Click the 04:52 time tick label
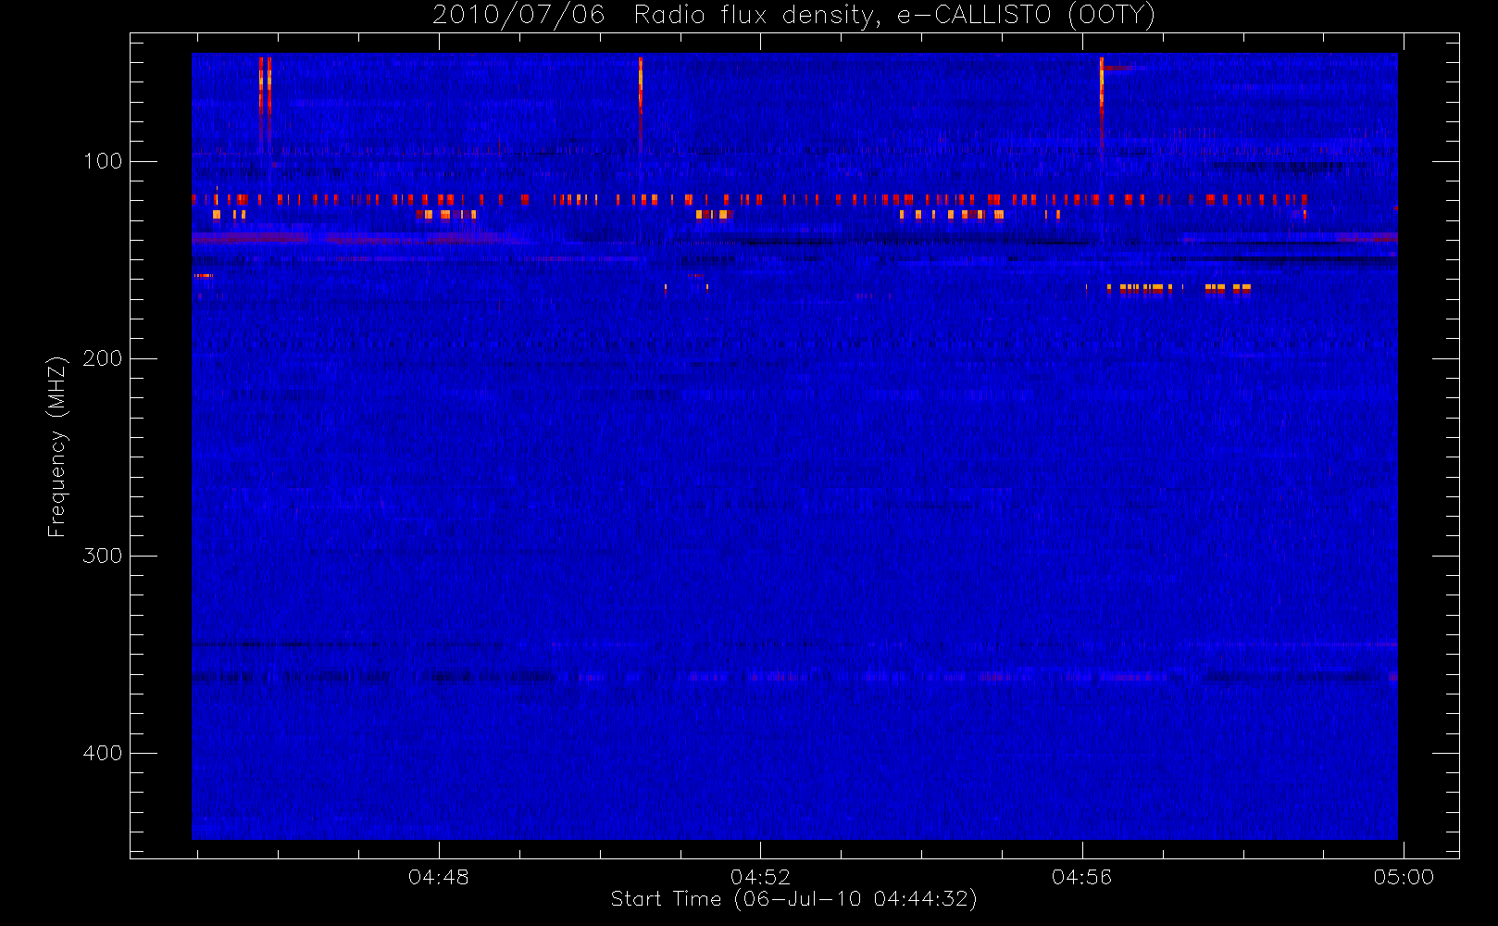 tap(760, 877)
